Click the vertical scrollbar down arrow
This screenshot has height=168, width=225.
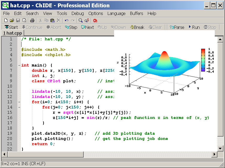pos(220,149)
